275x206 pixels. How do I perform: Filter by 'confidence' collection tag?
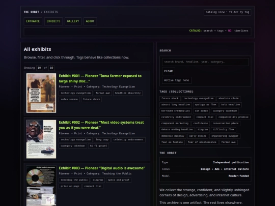(x=201, y=123)
